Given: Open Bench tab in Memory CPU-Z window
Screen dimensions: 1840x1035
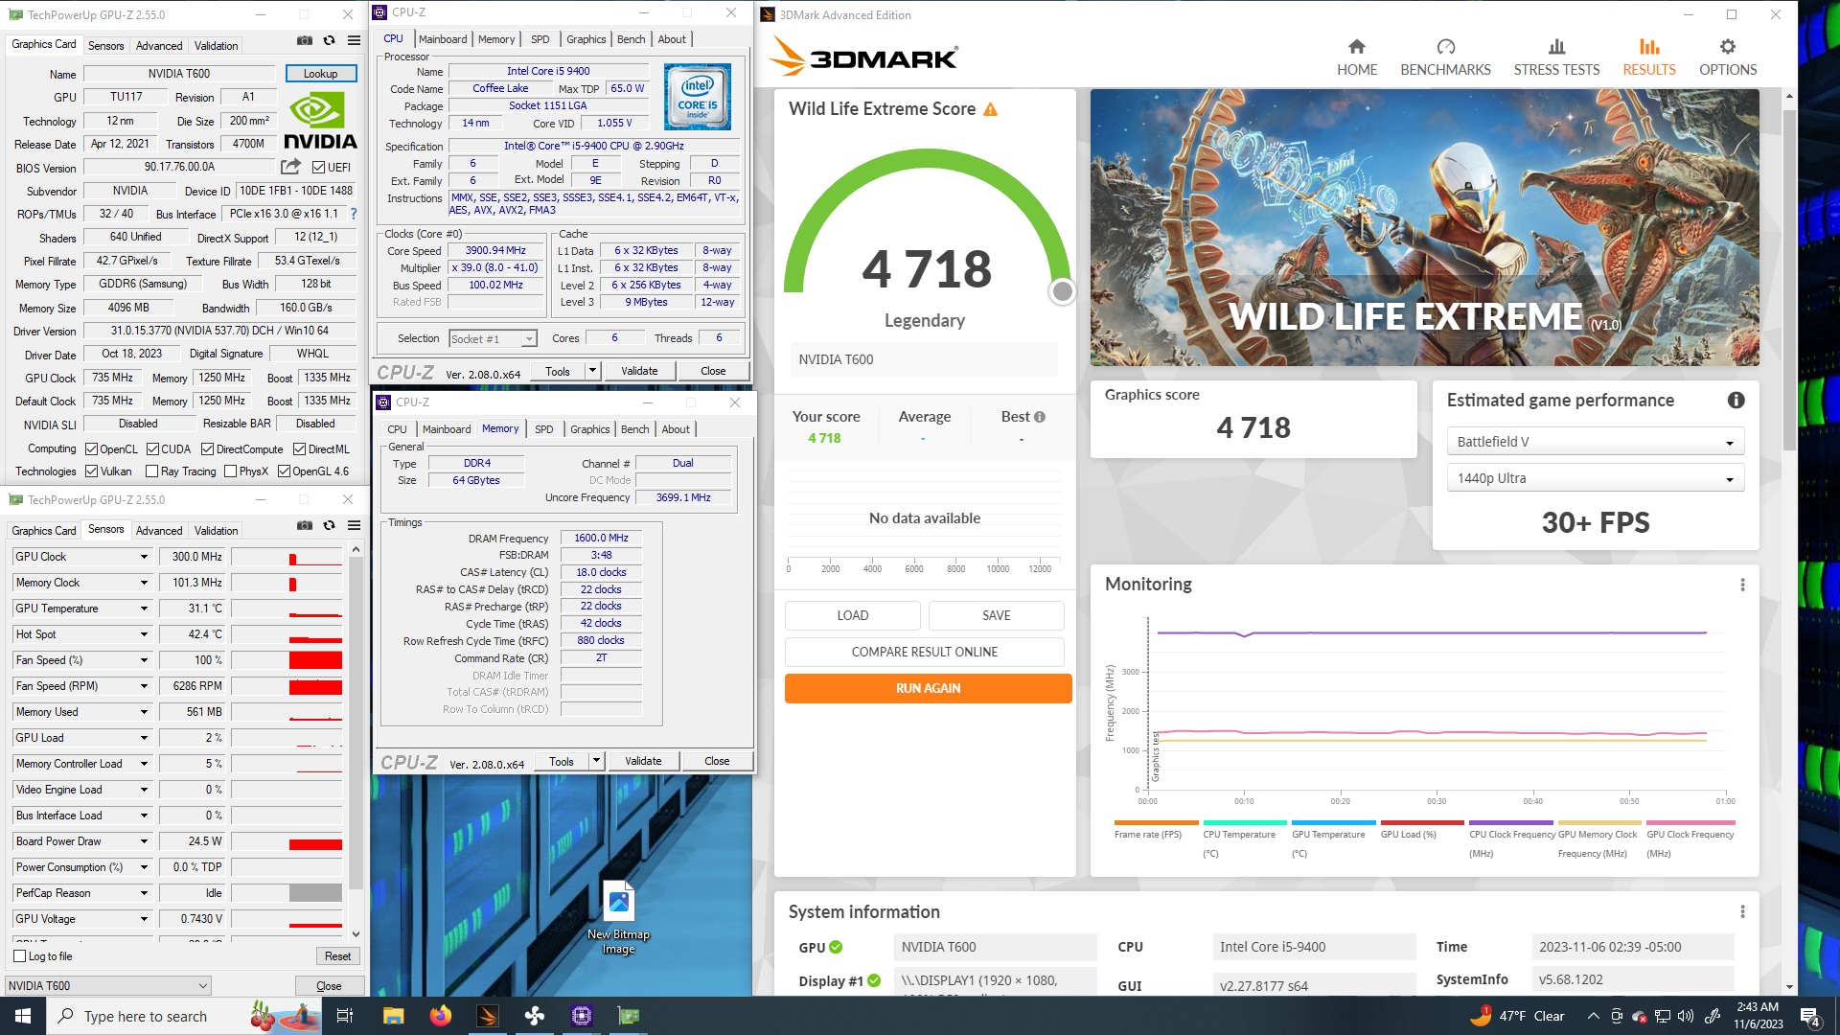Looking at the screenshot, I should (x=634, y=429).
